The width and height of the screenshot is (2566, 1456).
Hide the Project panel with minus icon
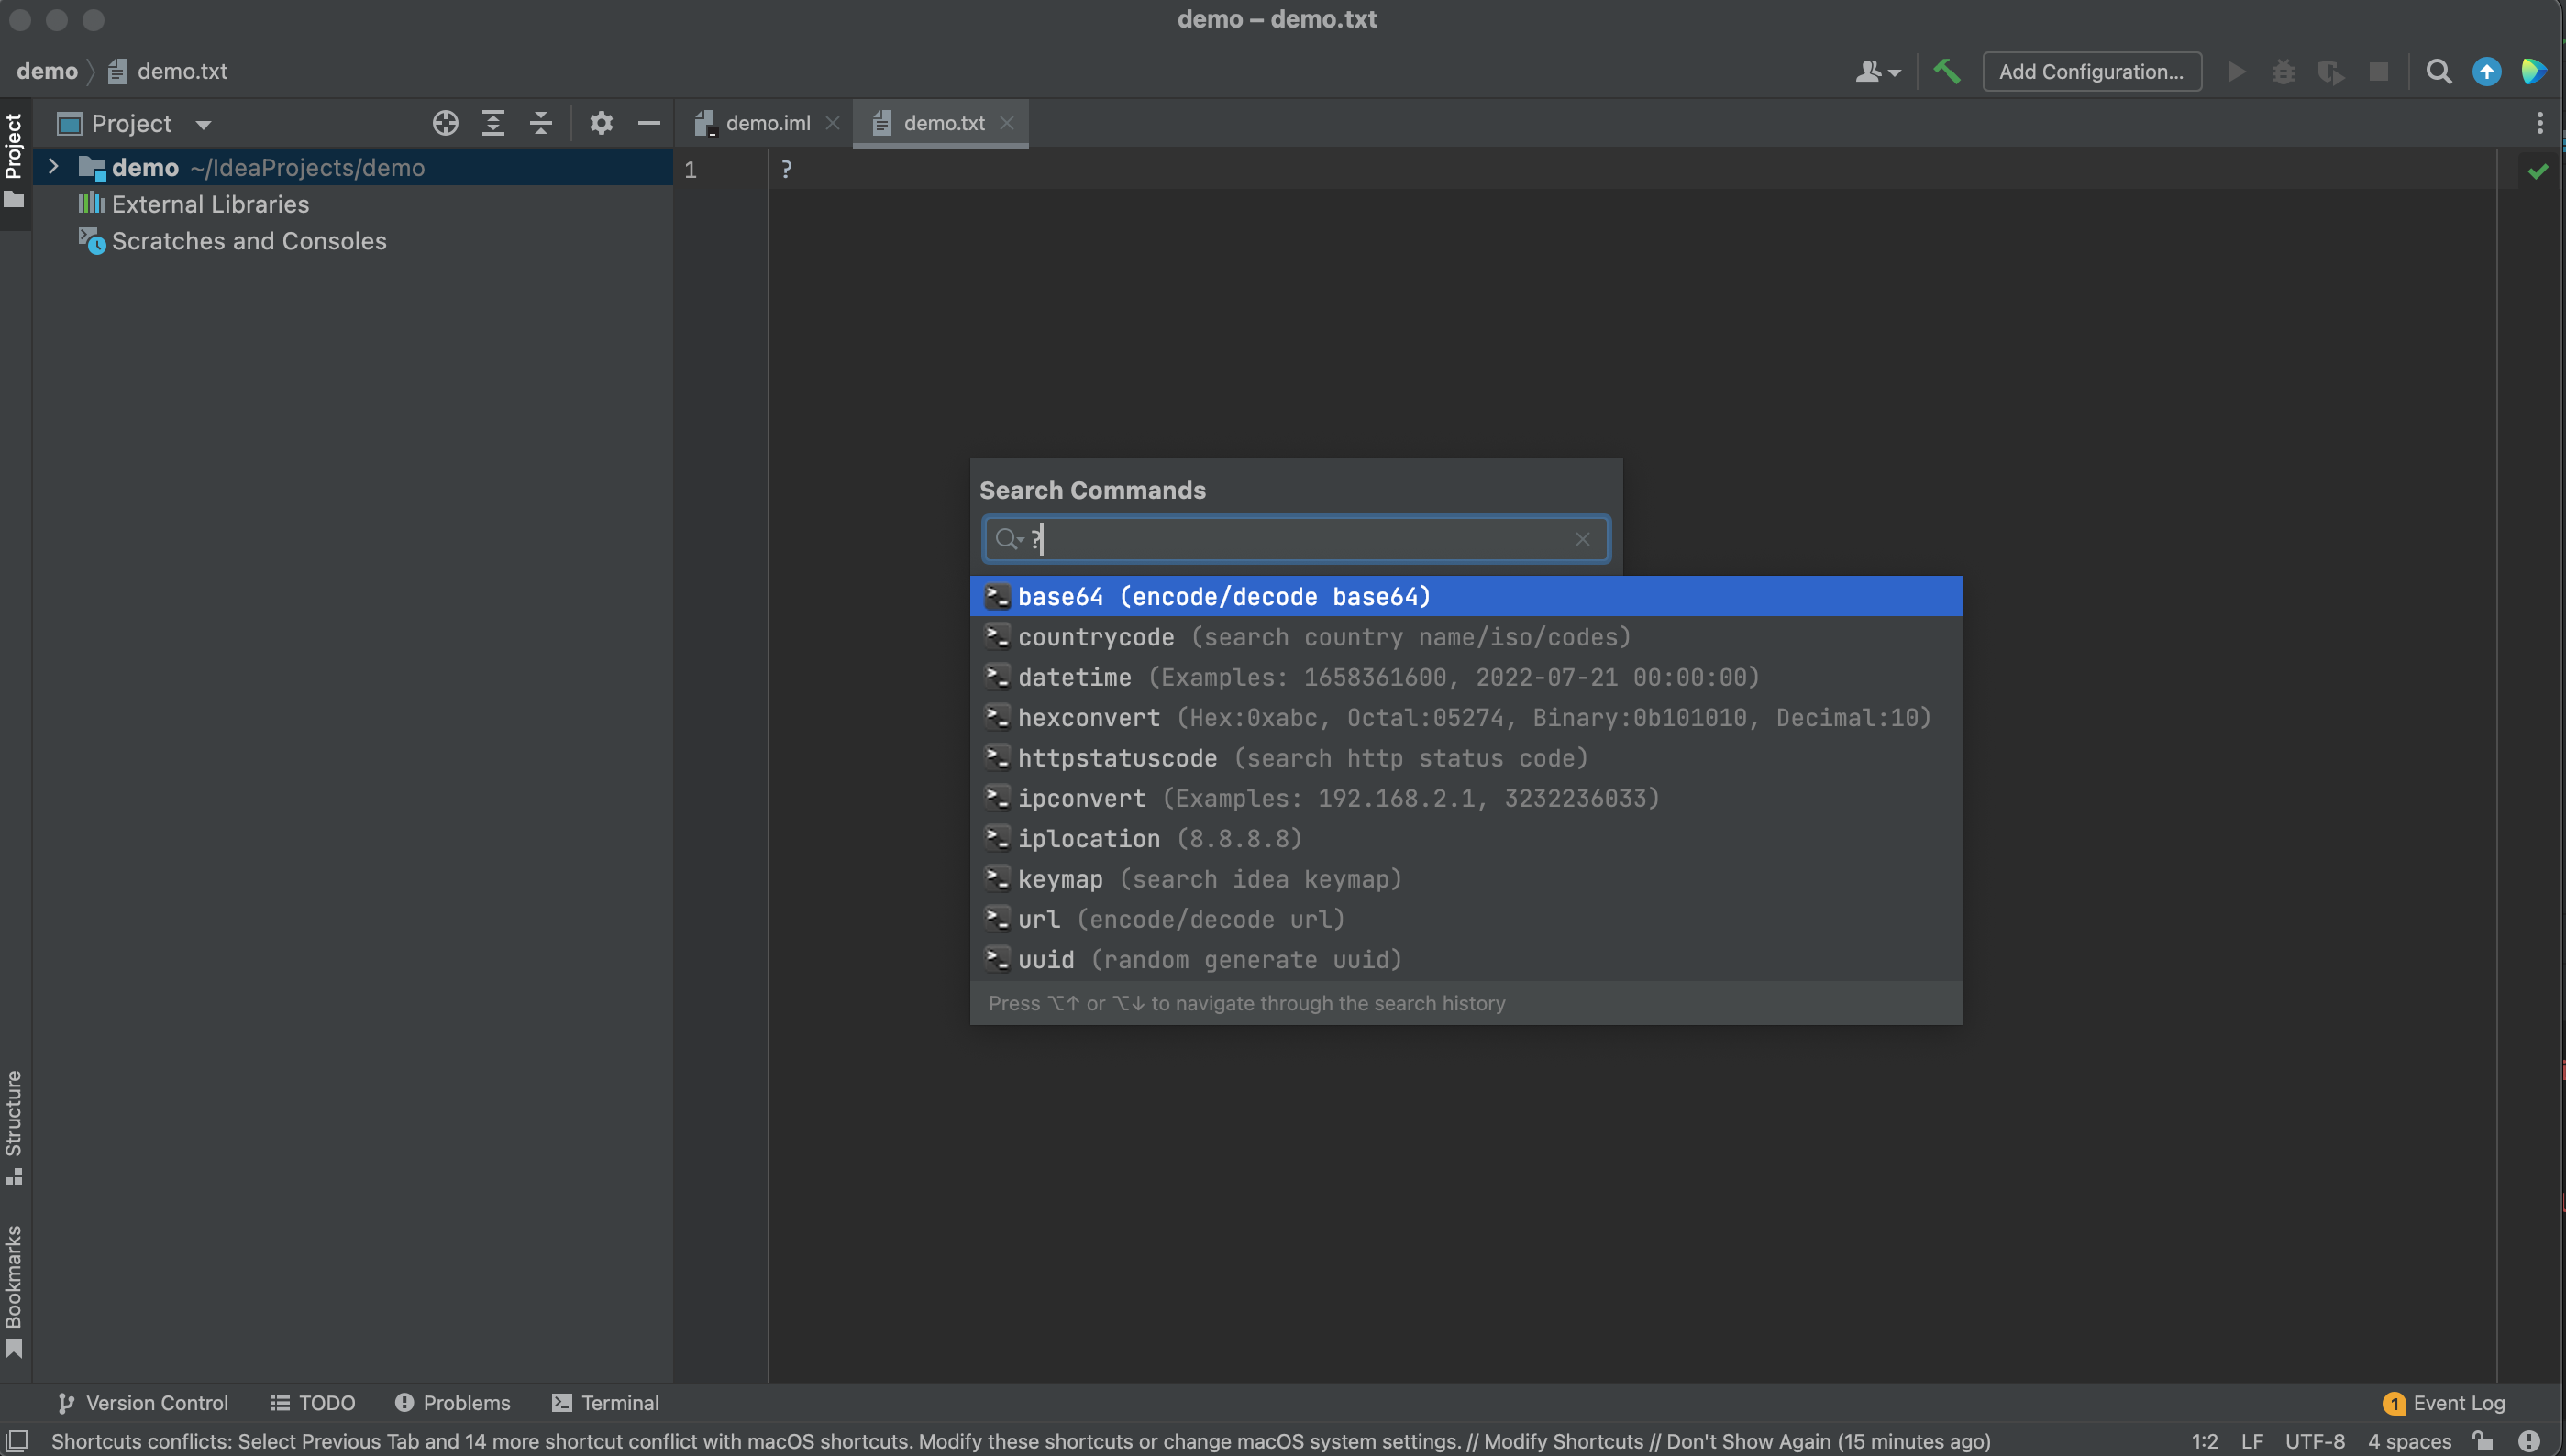click(649, 123)
